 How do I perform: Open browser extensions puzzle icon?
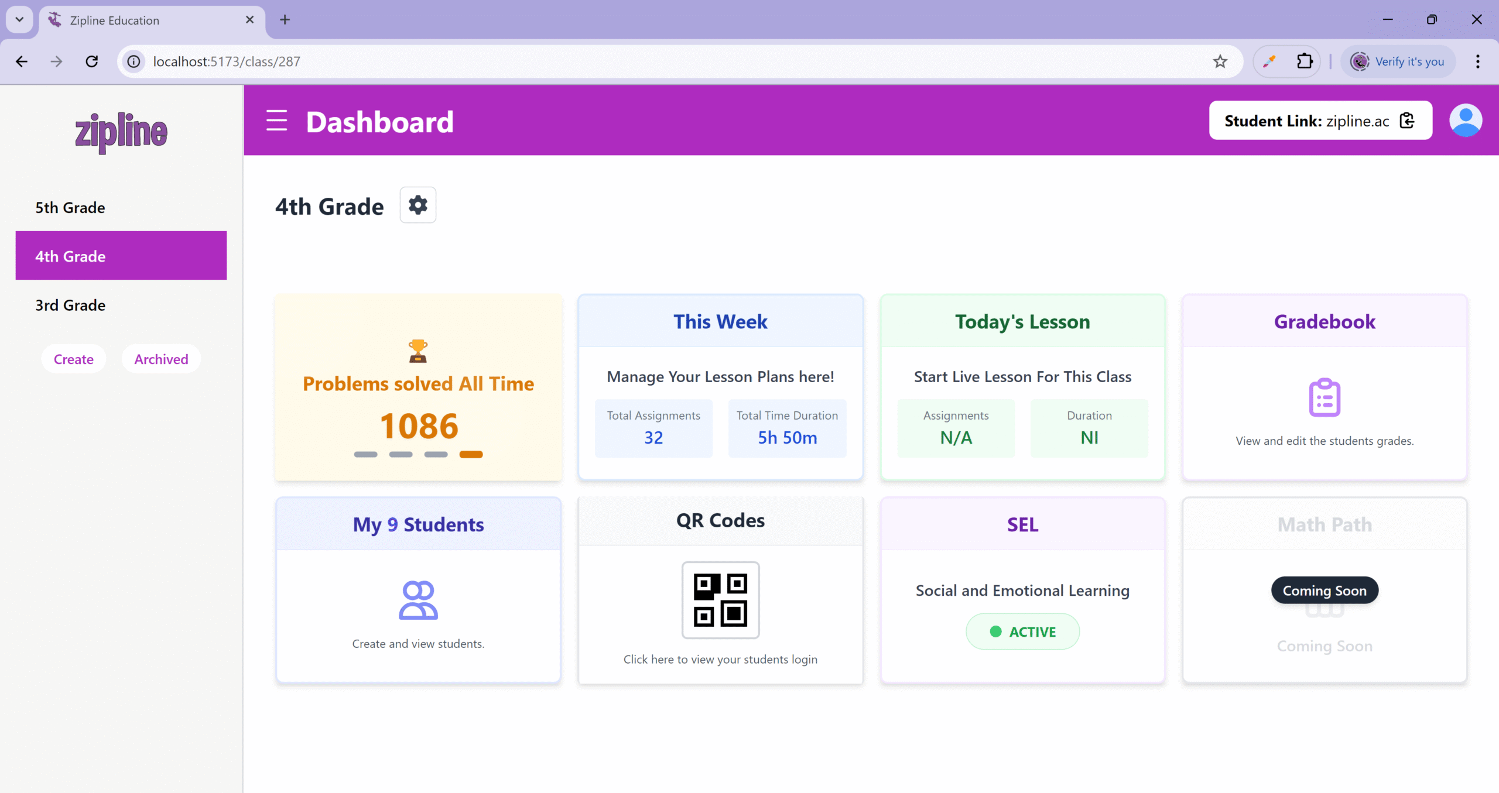1305,61
